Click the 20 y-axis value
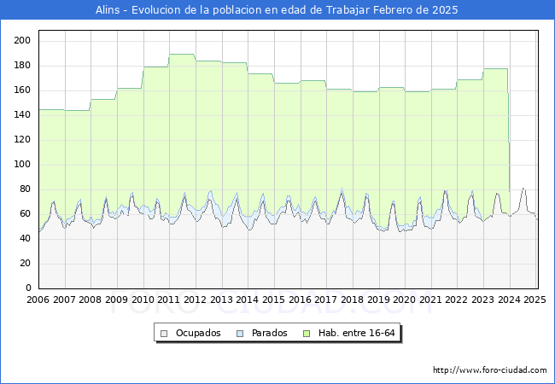 click(25, 264)
